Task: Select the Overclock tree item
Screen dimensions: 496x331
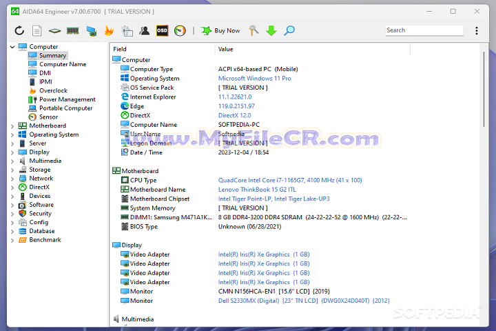Action: (x=53, y=90)
